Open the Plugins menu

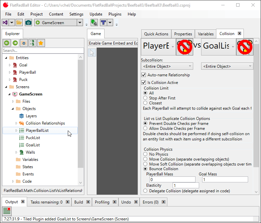(x=115, y=14)
